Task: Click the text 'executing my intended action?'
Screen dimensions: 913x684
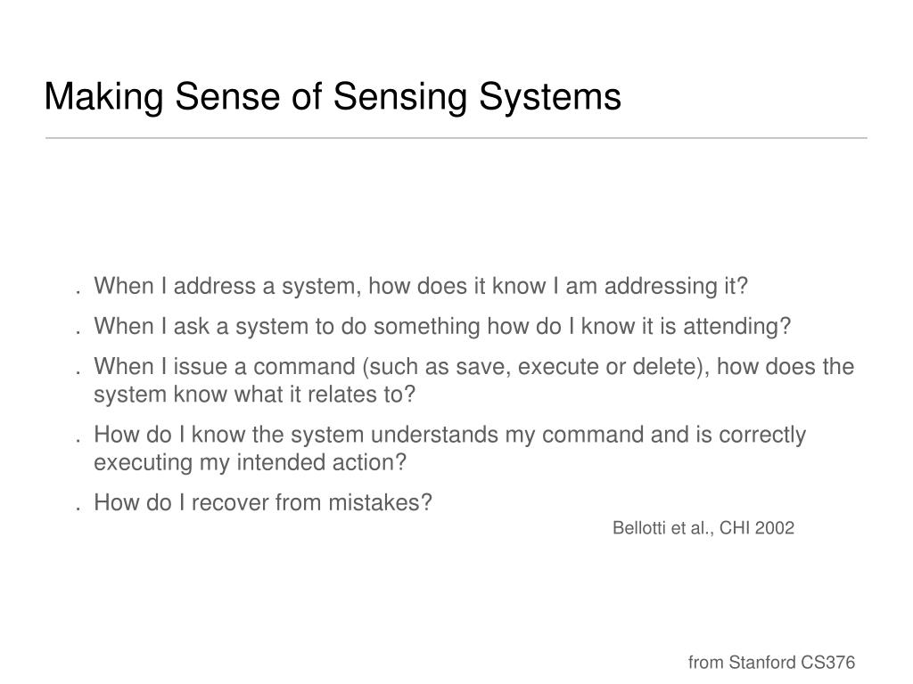Action: pyautogui.click(x=250, y=463)
